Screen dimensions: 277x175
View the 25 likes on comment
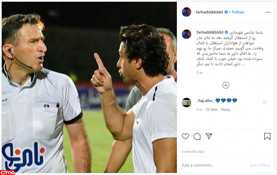(x=212, y=109)
